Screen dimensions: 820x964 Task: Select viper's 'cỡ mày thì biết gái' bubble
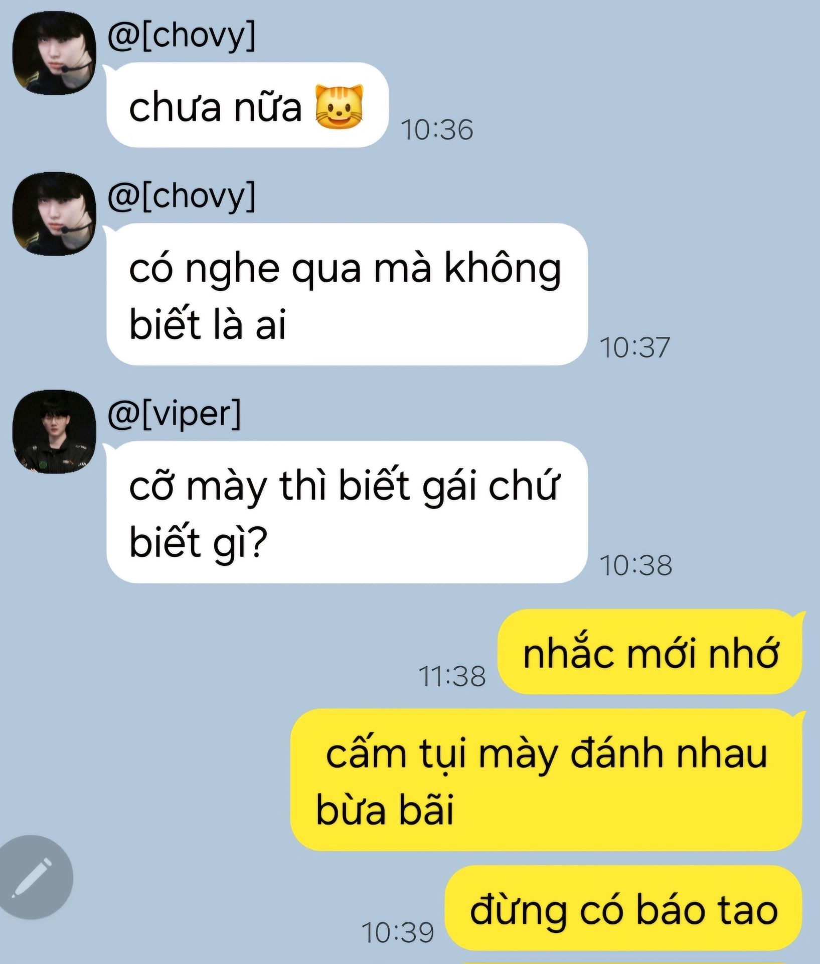(347, 512)
